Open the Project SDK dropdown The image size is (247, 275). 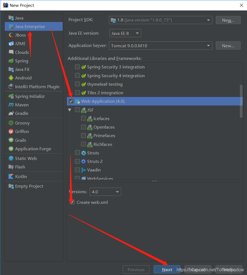pyautogui.click(x=160, y=20)
